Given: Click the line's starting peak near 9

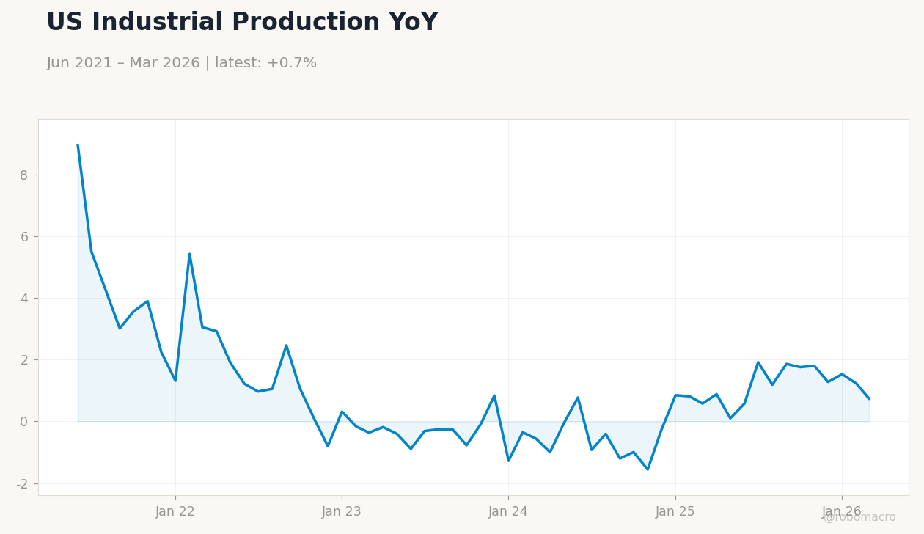Looking at the screenshot, I should pos(78,145).
